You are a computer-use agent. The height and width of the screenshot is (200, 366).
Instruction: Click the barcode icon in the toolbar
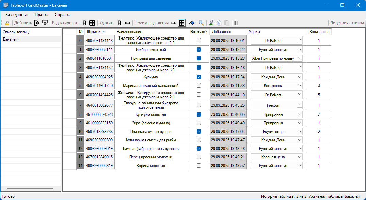tap(236, 23)
